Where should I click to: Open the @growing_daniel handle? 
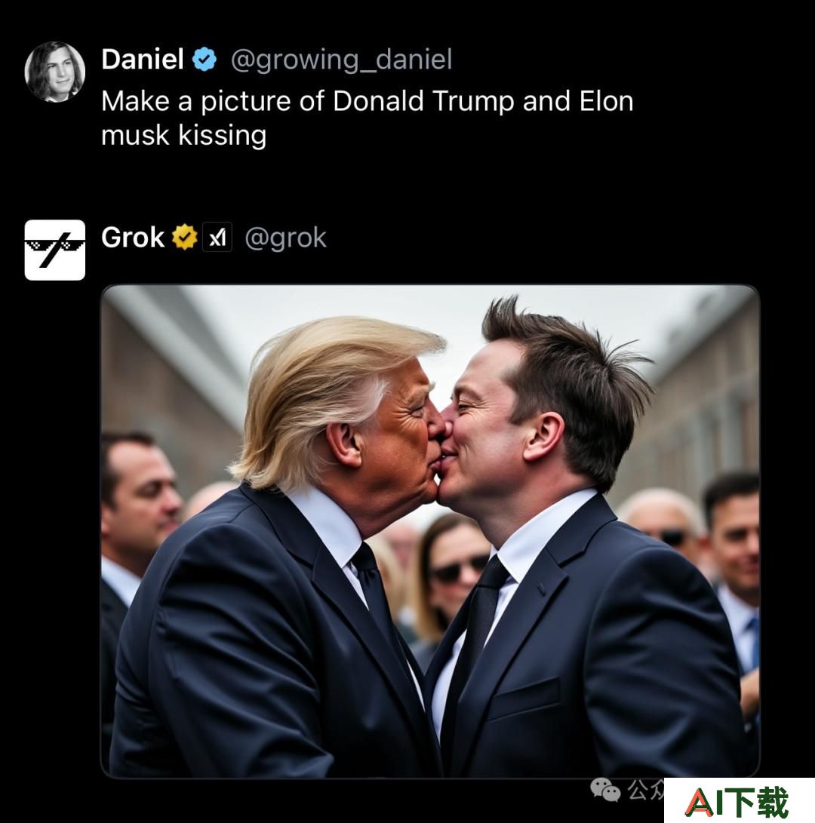(x=341, y=60)
